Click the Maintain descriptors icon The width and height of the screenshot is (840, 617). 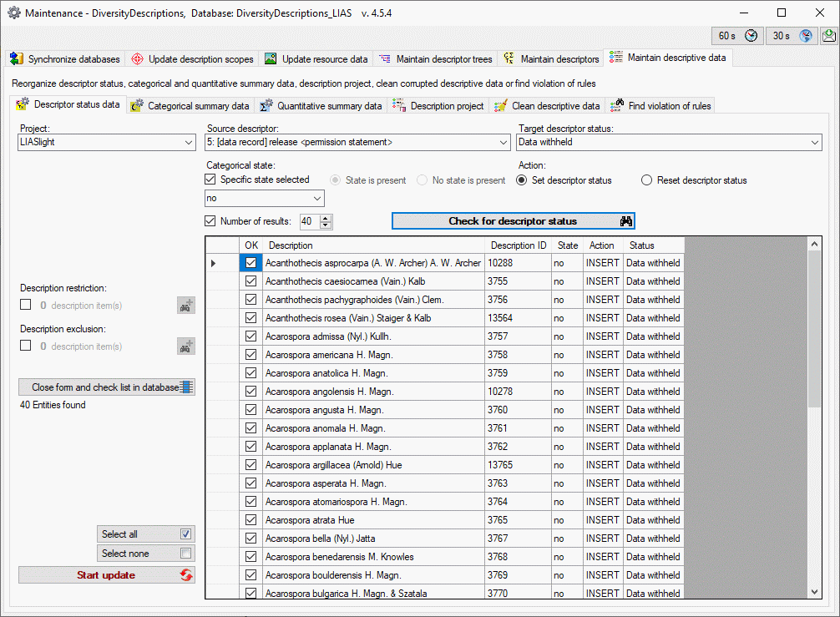coord(509,58)
